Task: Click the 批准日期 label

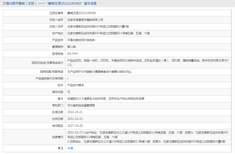Action: 57,112
